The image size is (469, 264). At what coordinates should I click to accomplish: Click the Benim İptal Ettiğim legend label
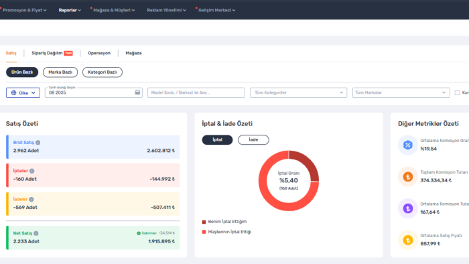pyautogui.click(x=227, y=222)
